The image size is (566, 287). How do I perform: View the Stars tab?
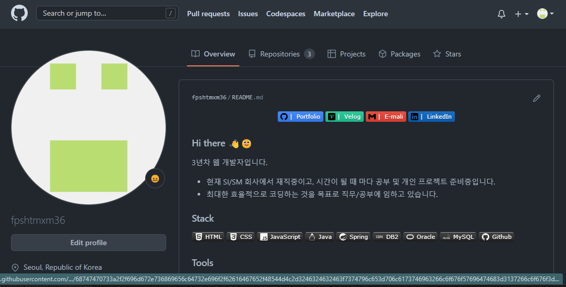[447, 54]
